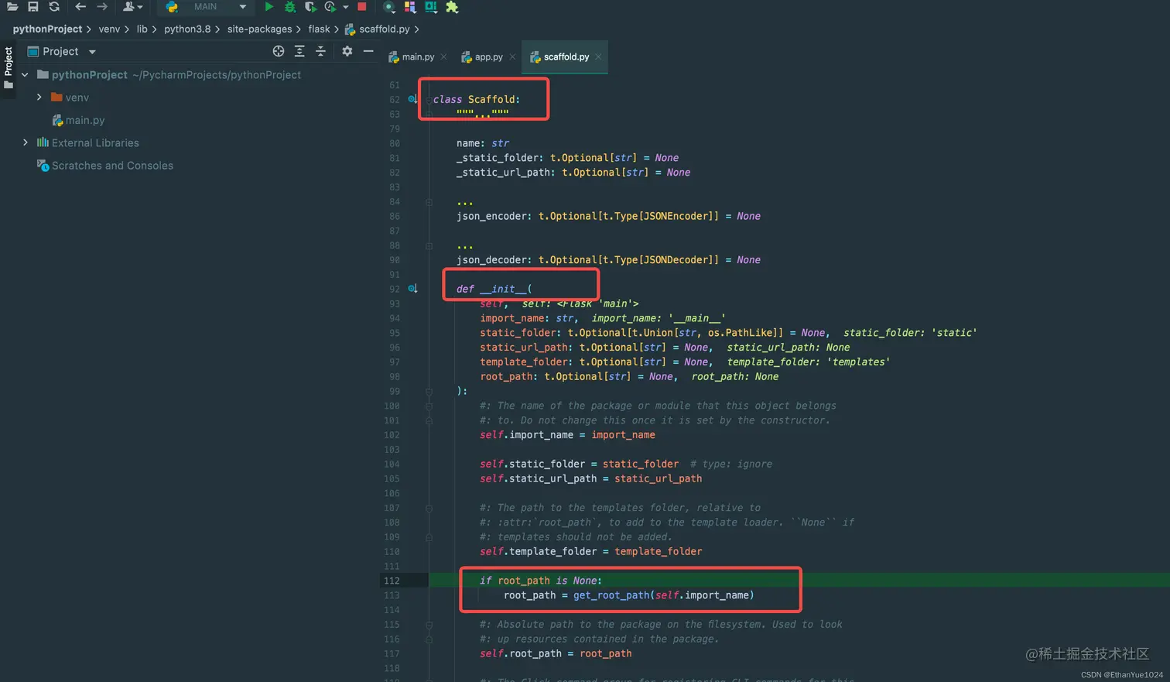Click the site-packages breadcrumb
The image size is (1170, 682).
(259, 29)
